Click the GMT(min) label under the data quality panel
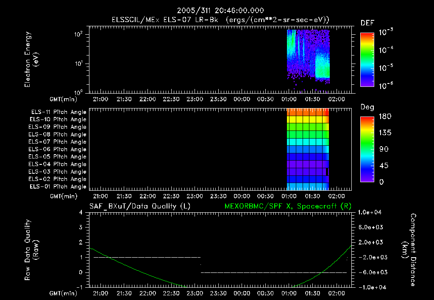The image size is (434, 300). point(64,293)
